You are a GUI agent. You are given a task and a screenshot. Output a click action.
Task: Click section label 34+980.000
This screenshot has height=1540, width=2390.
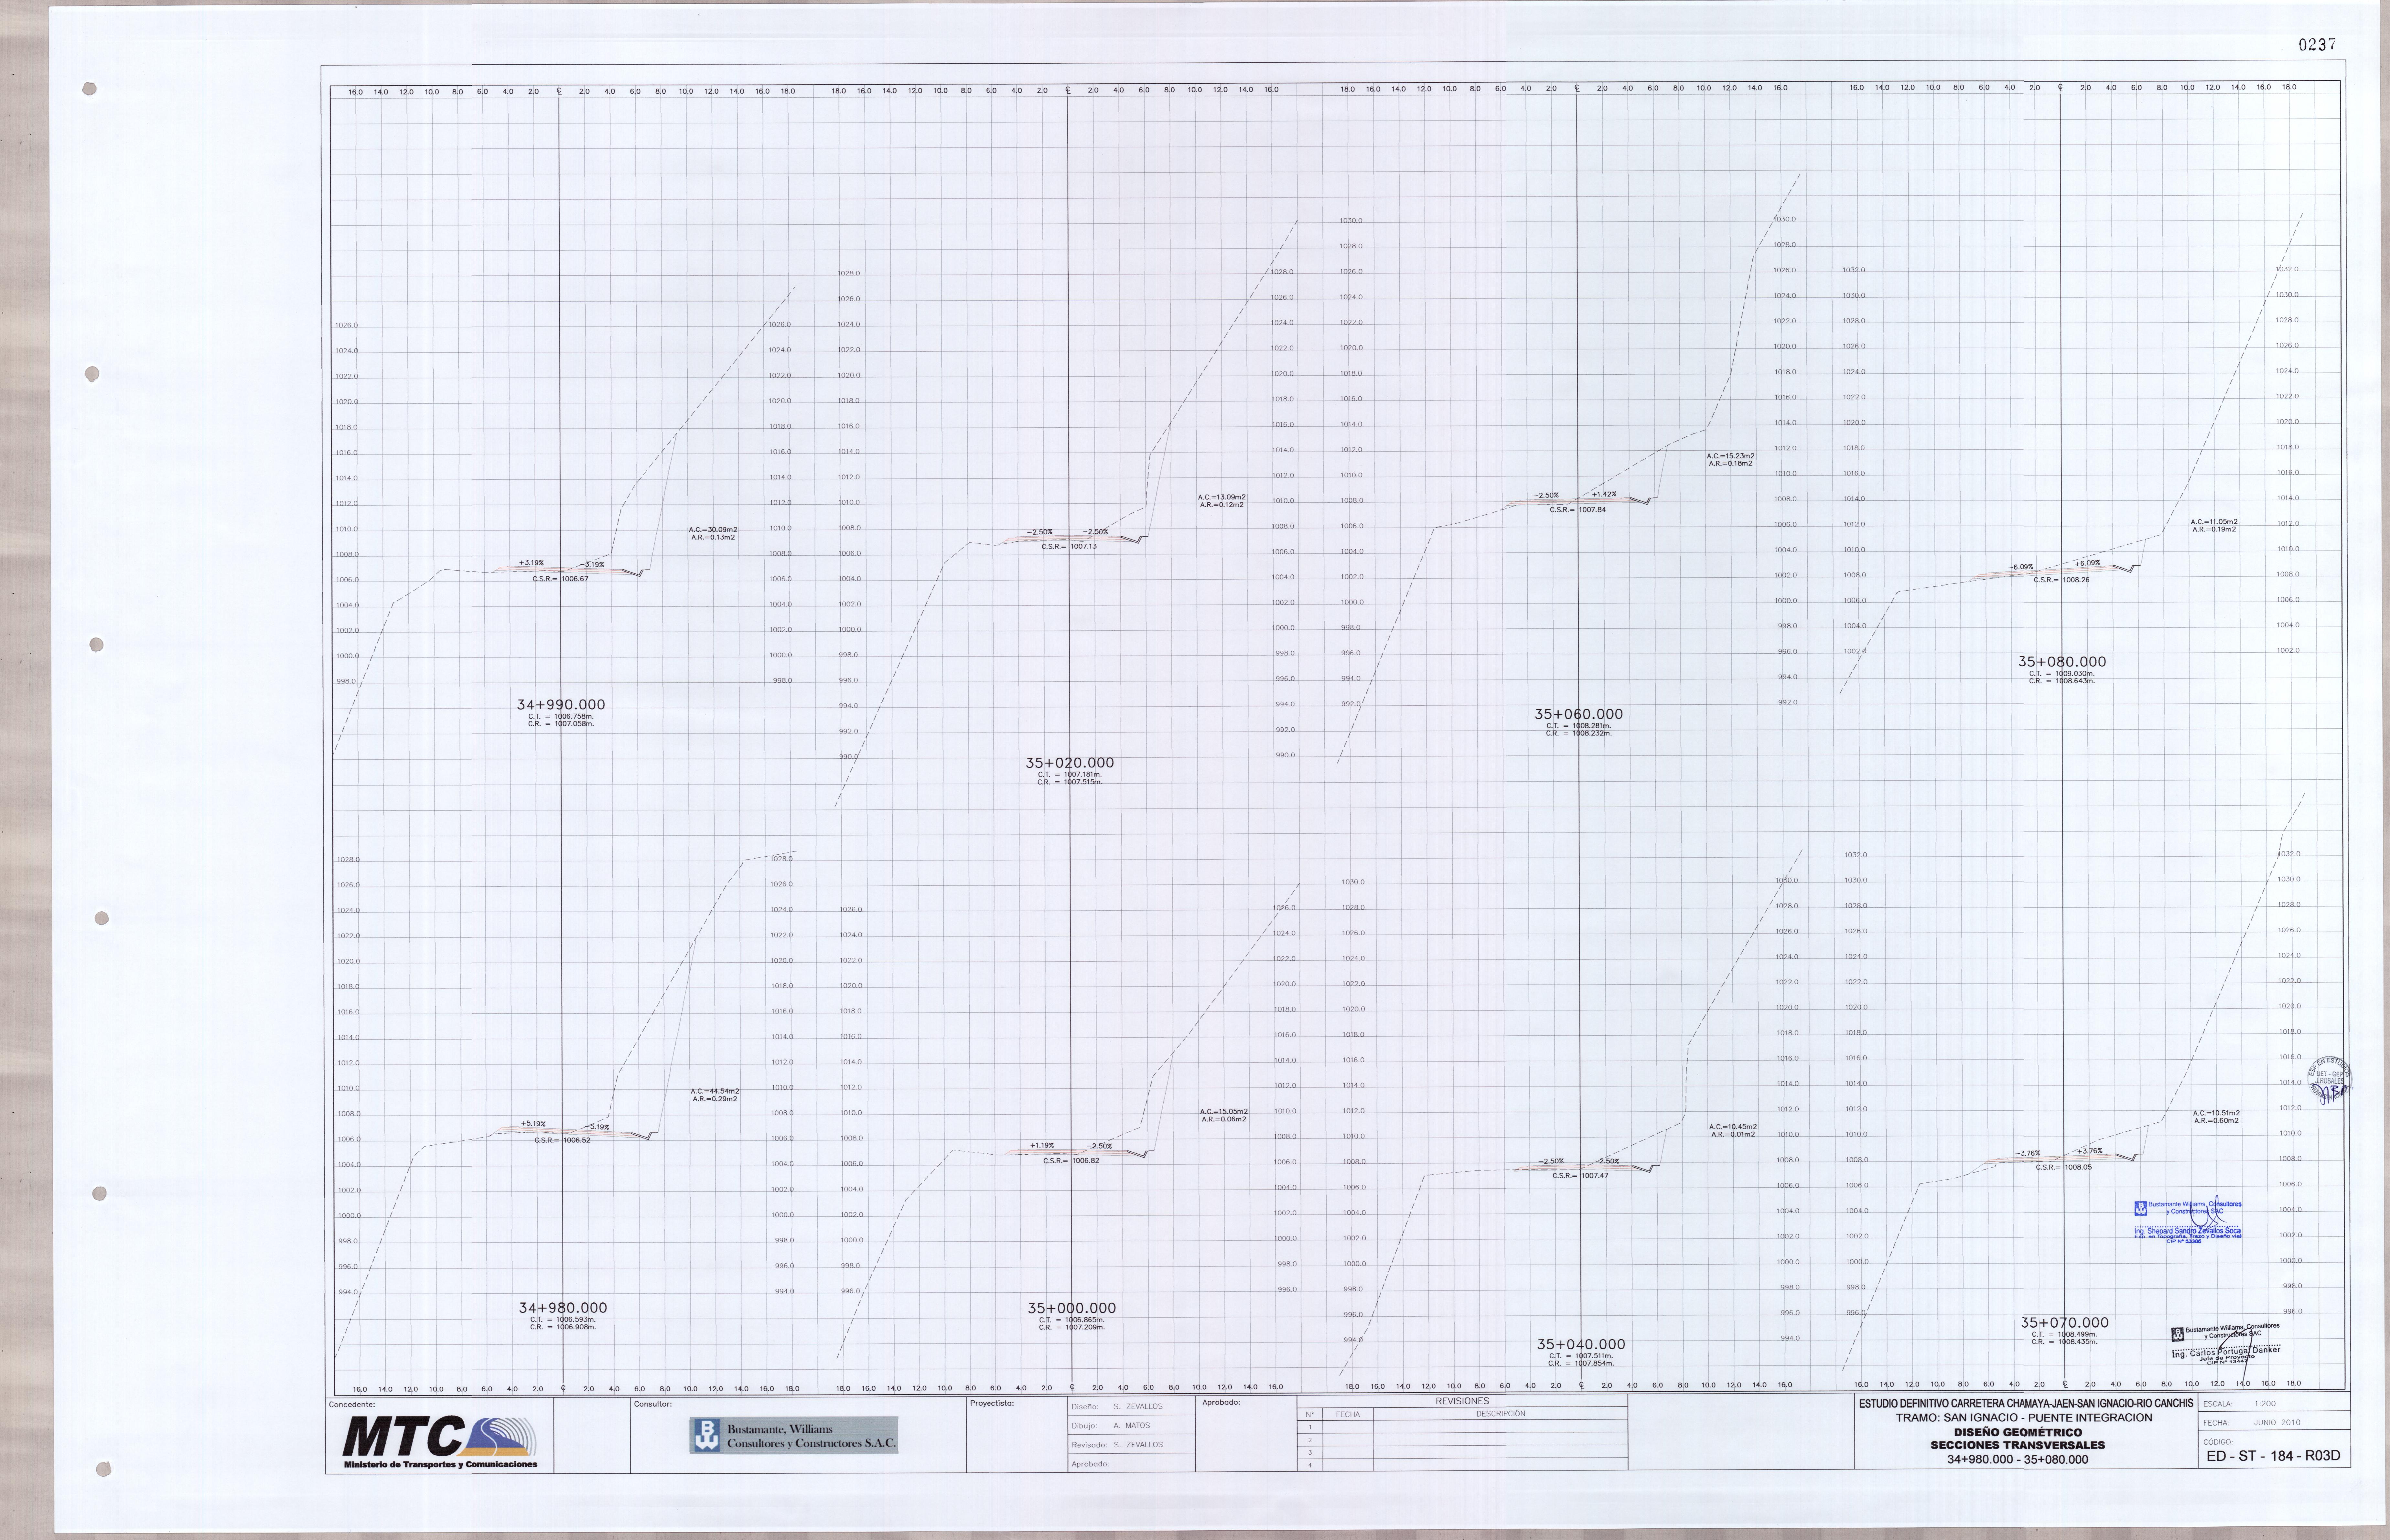(563, 1308)
